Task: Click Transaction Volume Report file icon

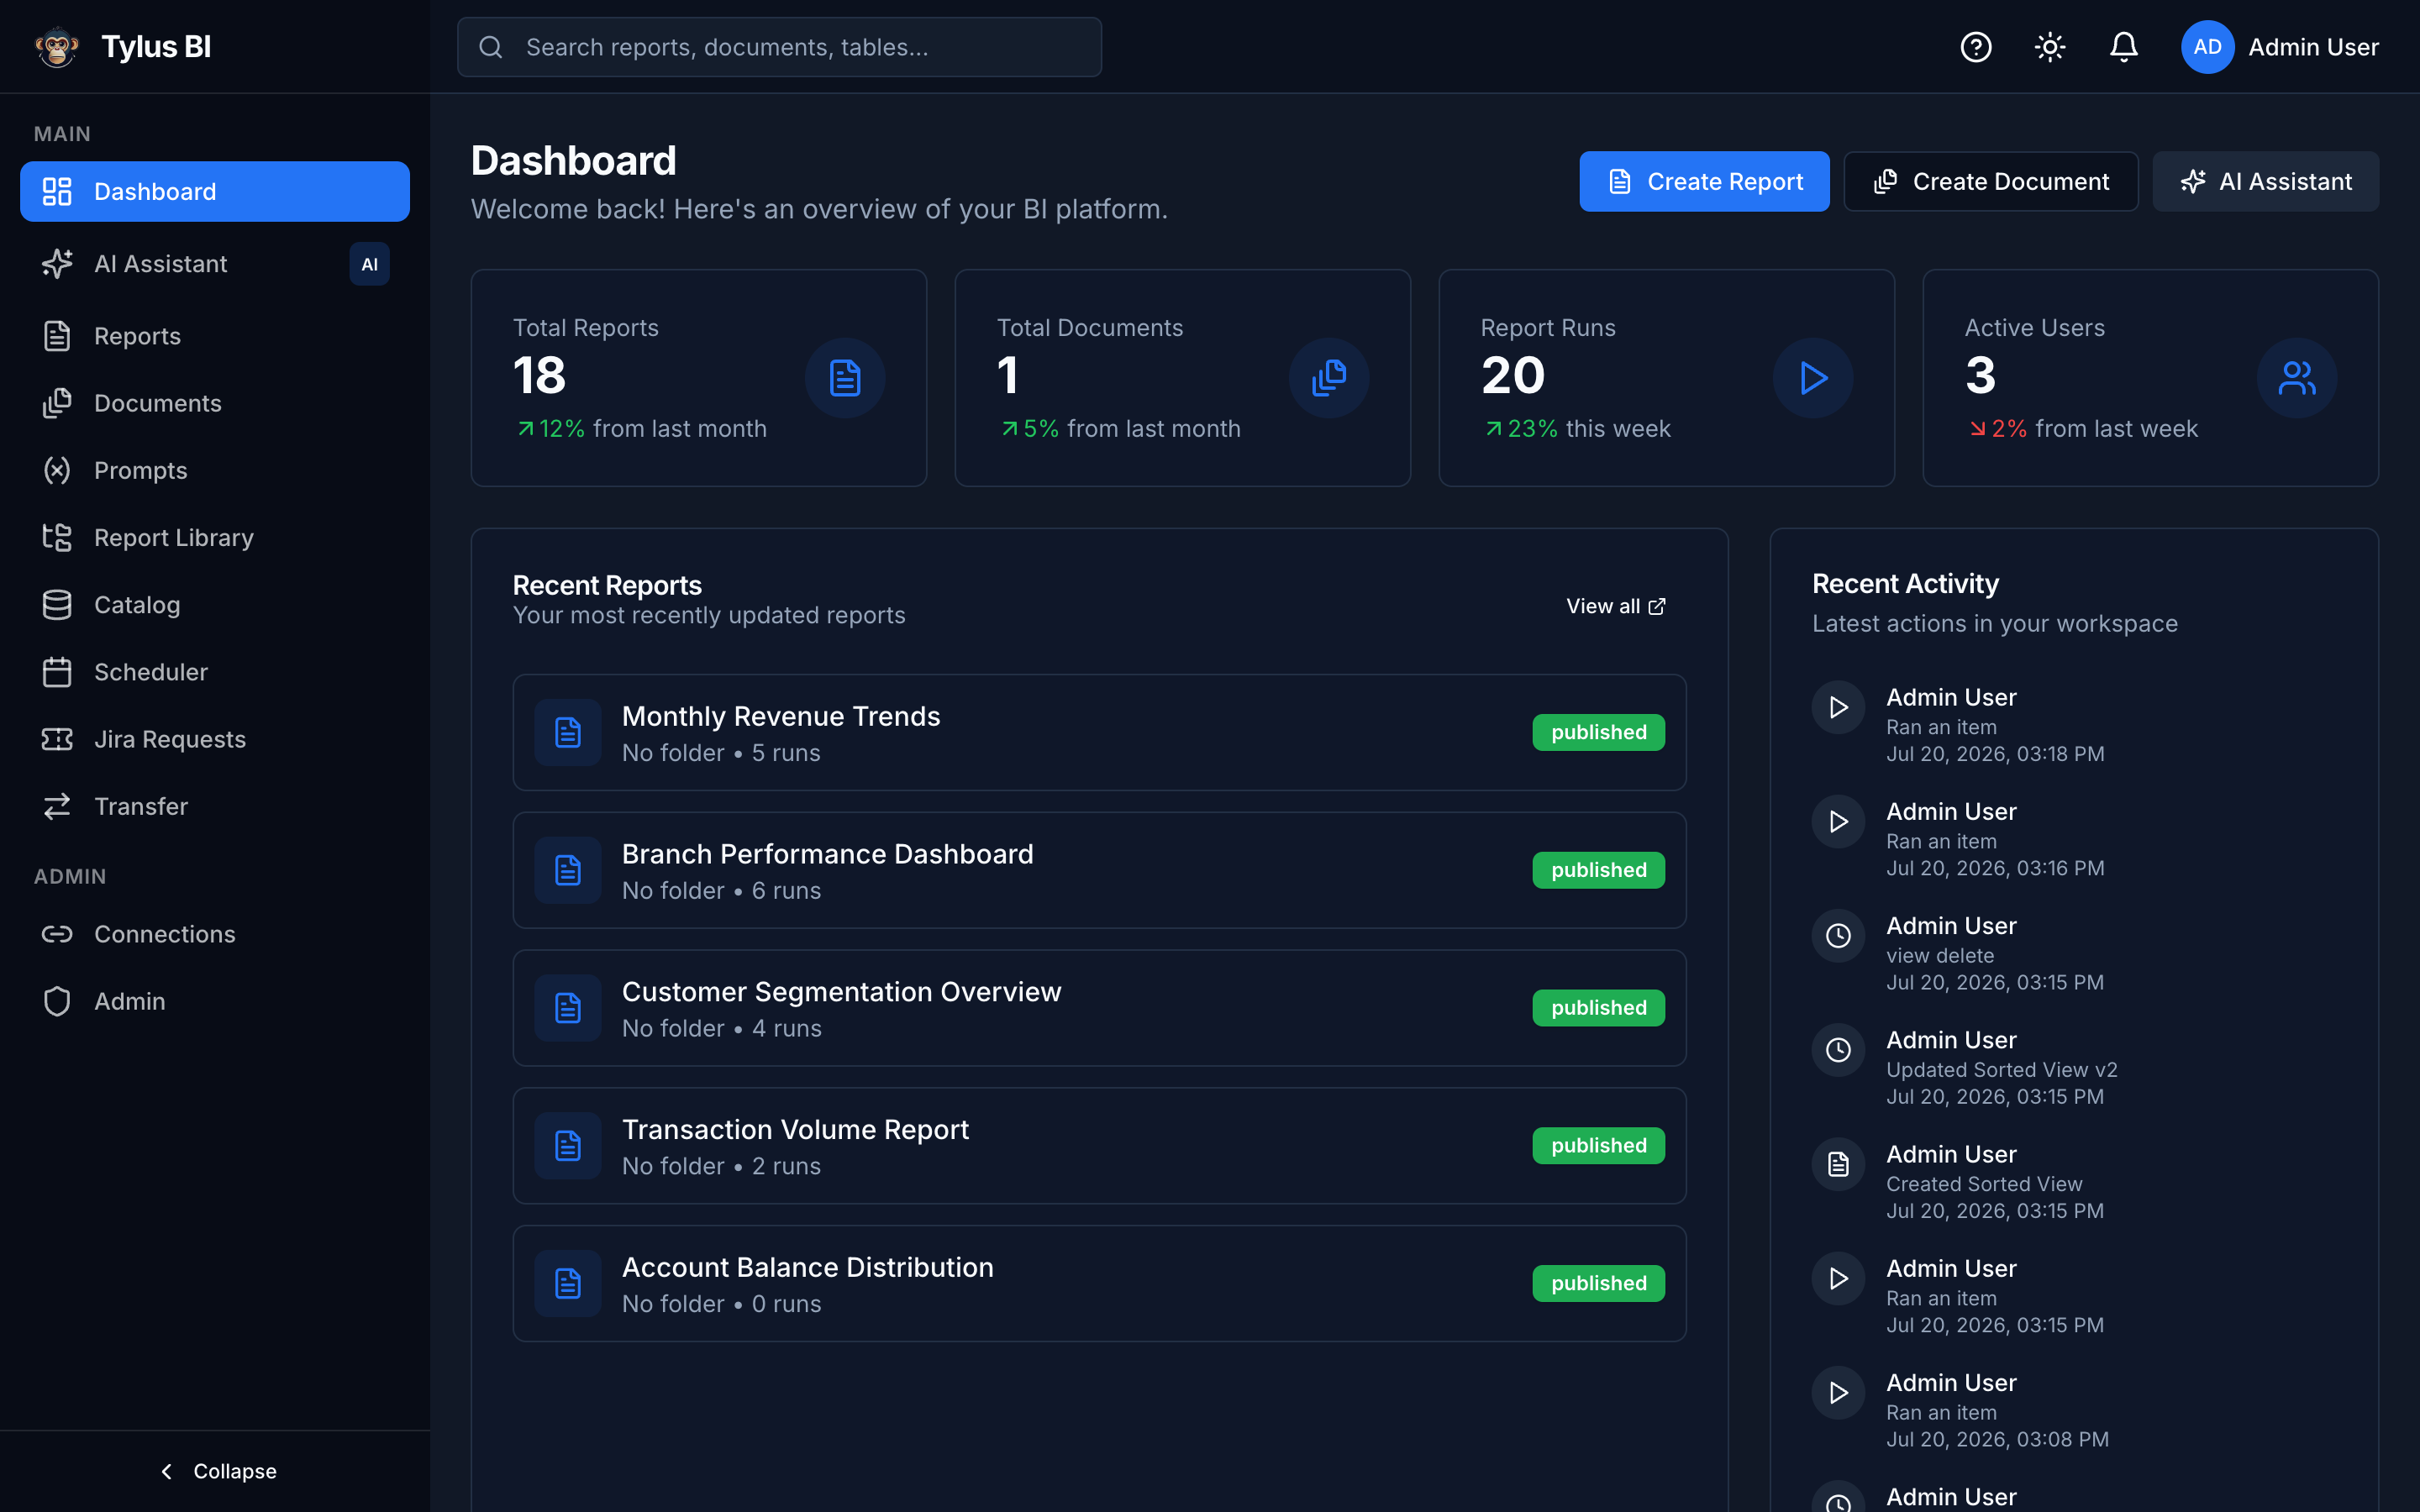Action: 568,1146
